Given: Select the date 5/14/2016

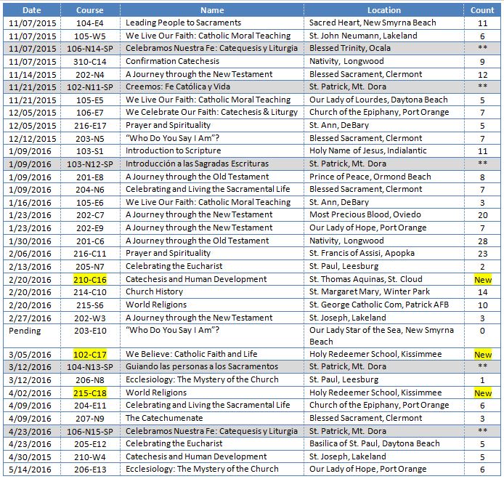Looking at the screenshot, I should pyautogui.click(x=31, y=469).
